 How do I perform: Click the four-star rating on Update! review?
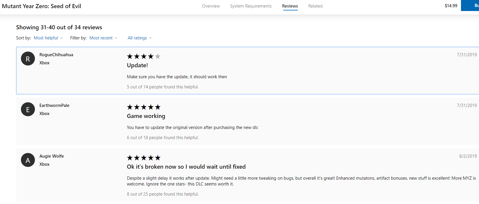click(144, 57)
